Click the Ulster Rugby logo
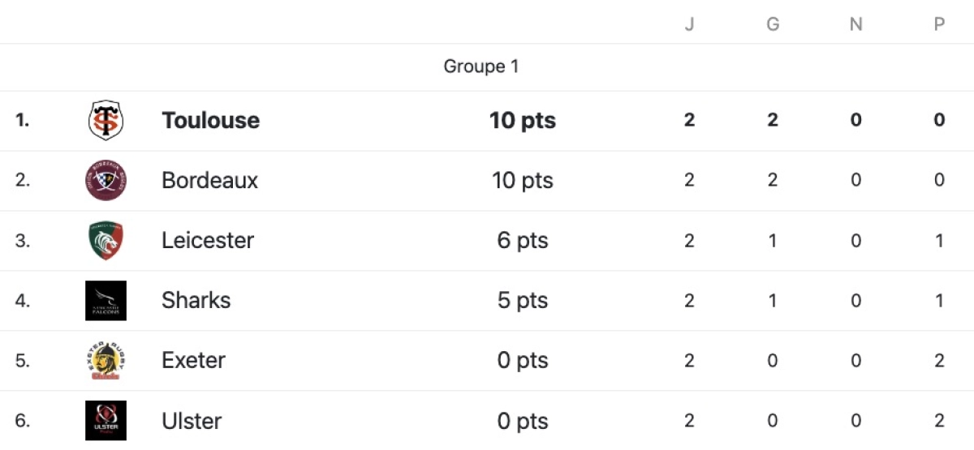 [106, 420]
